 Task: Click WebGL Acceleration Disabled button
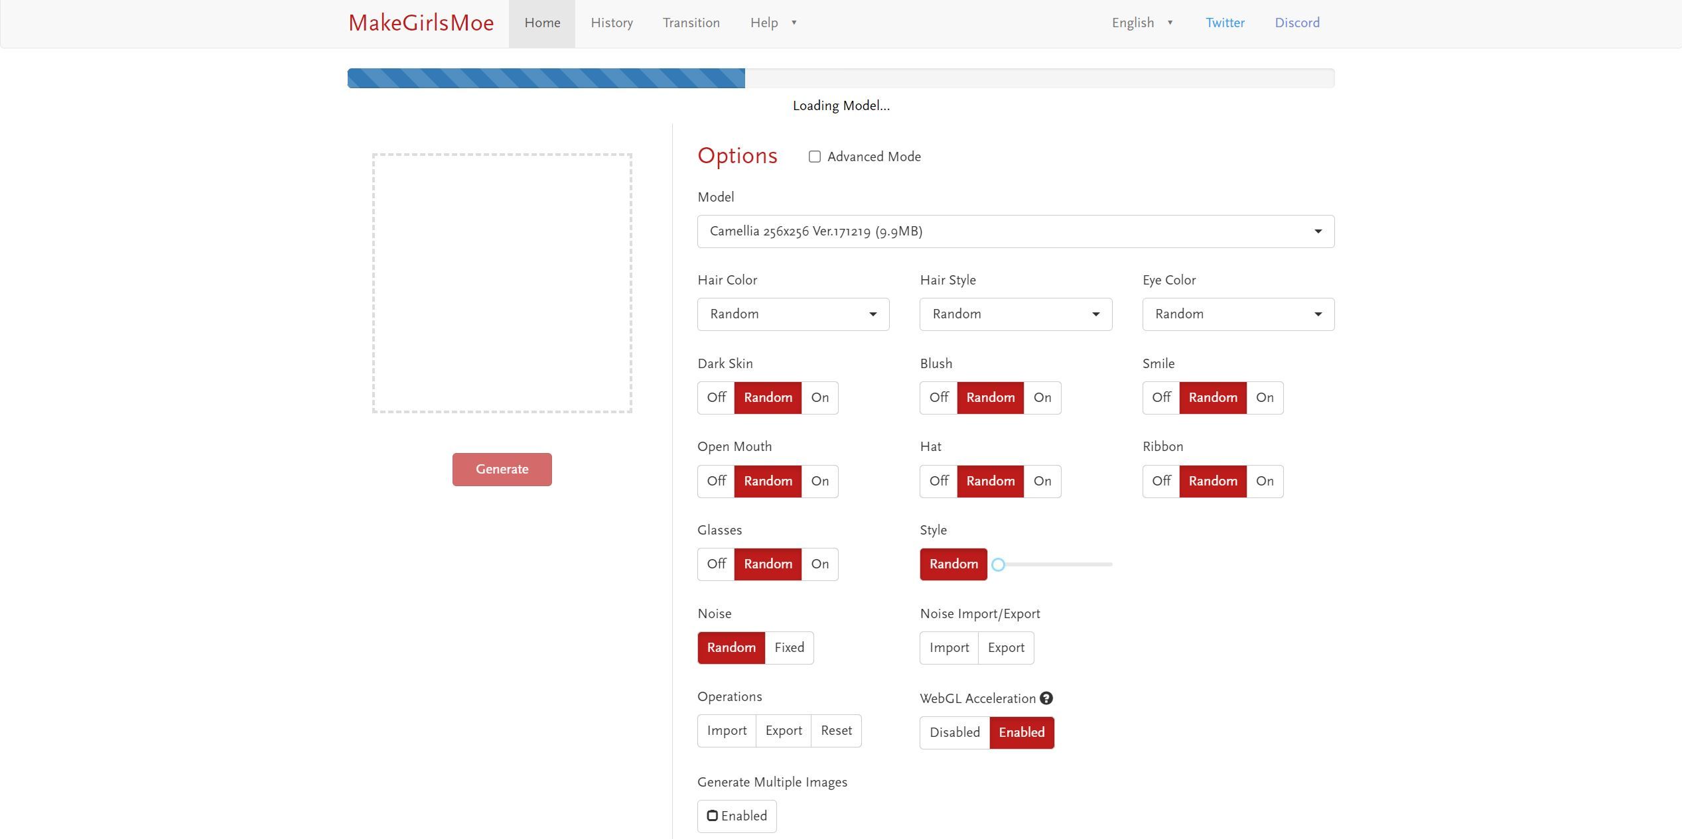[955, 733]
